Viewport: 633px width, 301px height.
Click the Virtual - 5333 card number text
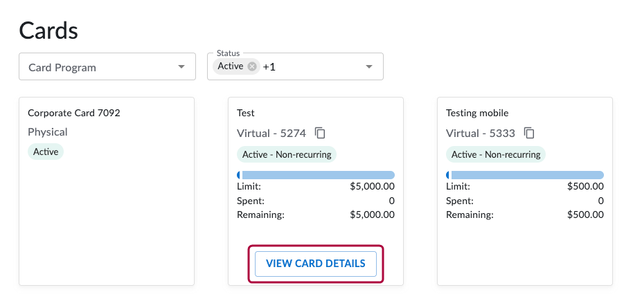click(481, 133)
